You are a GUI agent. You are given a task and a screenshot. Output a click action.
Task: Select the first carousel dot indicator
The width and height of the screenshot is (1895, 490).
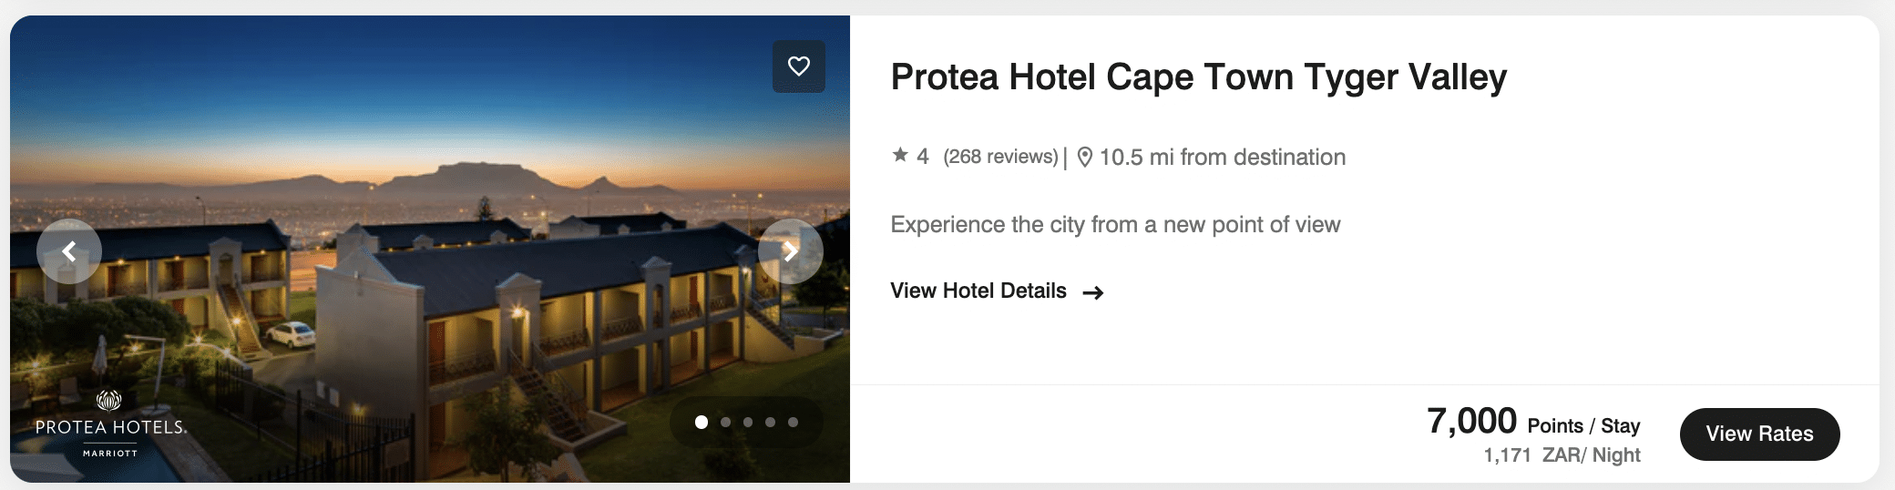(x=702, y=422)
